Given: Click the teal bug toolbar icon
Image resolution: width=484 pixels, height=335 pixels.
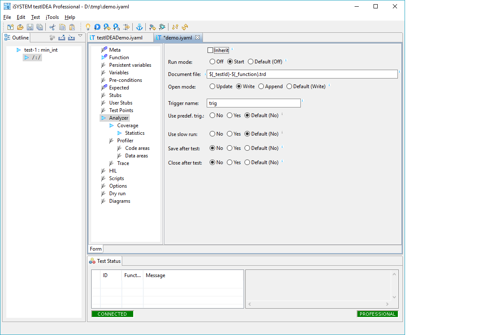Looking at the screenshot, I should (162, 27).
